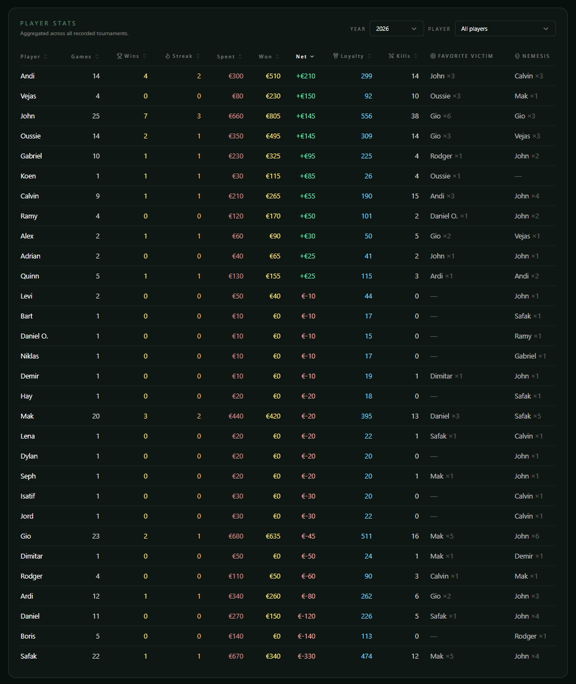Image resolution: width=576 pixels, height=684 pixels.
Task: Click Gio's loyalty score 511
Action: click(366, 536)
